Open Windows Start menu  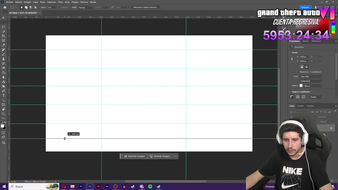tap(4, 187)
